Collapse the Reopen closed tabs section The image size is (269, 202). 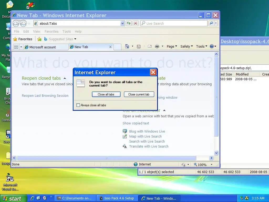click(x=65, y=78)
